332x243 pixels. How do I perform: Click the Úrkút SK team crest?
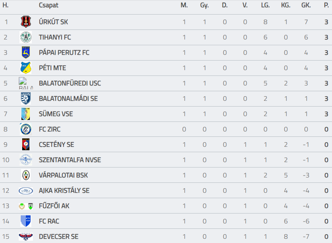26,22
